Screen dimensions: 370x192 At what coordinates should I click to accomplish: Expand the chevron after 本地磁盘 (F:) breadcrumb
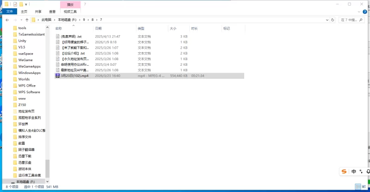coord(80,20)
